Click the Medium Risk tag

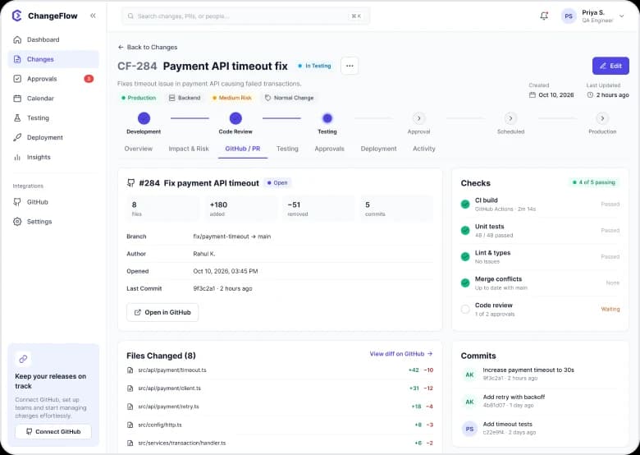point(232,98)
